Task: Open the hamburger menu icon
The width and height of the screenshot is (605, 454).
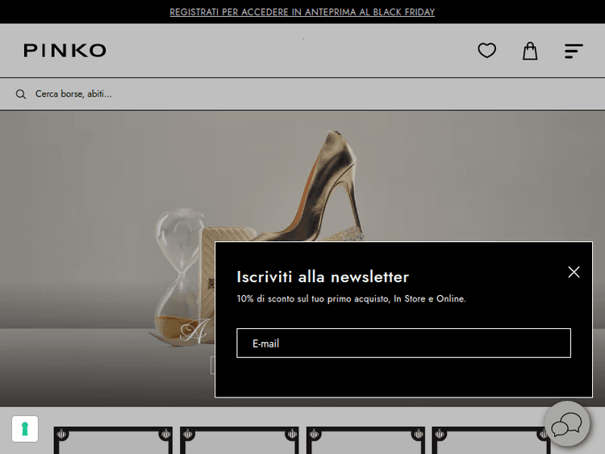Action: (574, 51)
